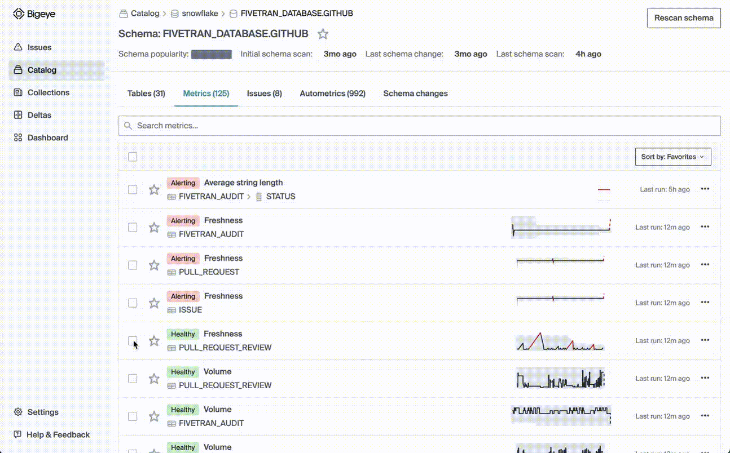Click the Issues warning icon in sidebar
The height and width of the screenshot is (453, 730).
coord(18,47)
